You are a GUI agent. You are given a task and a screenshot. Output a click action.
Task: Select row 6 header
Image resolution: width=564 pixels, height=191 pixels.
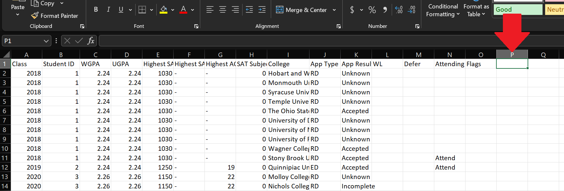[5, 111]
